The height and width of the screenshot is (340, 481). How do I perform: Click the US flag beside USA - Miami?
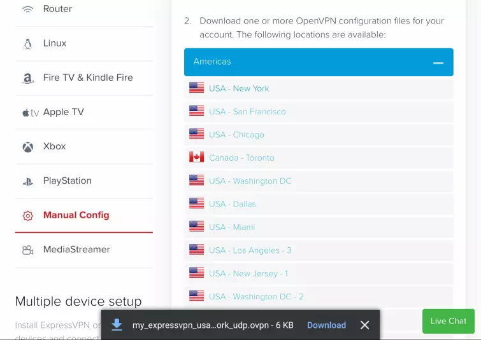coord(196,226)
